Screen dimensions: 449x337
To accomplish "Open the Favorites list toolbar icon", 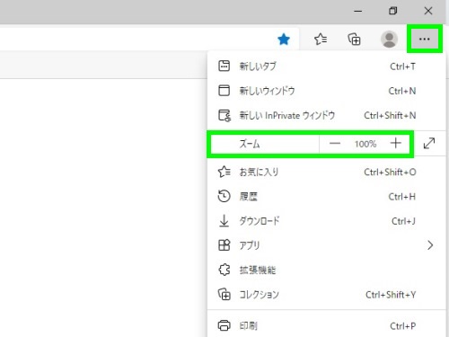I will [x=321, y=40].
